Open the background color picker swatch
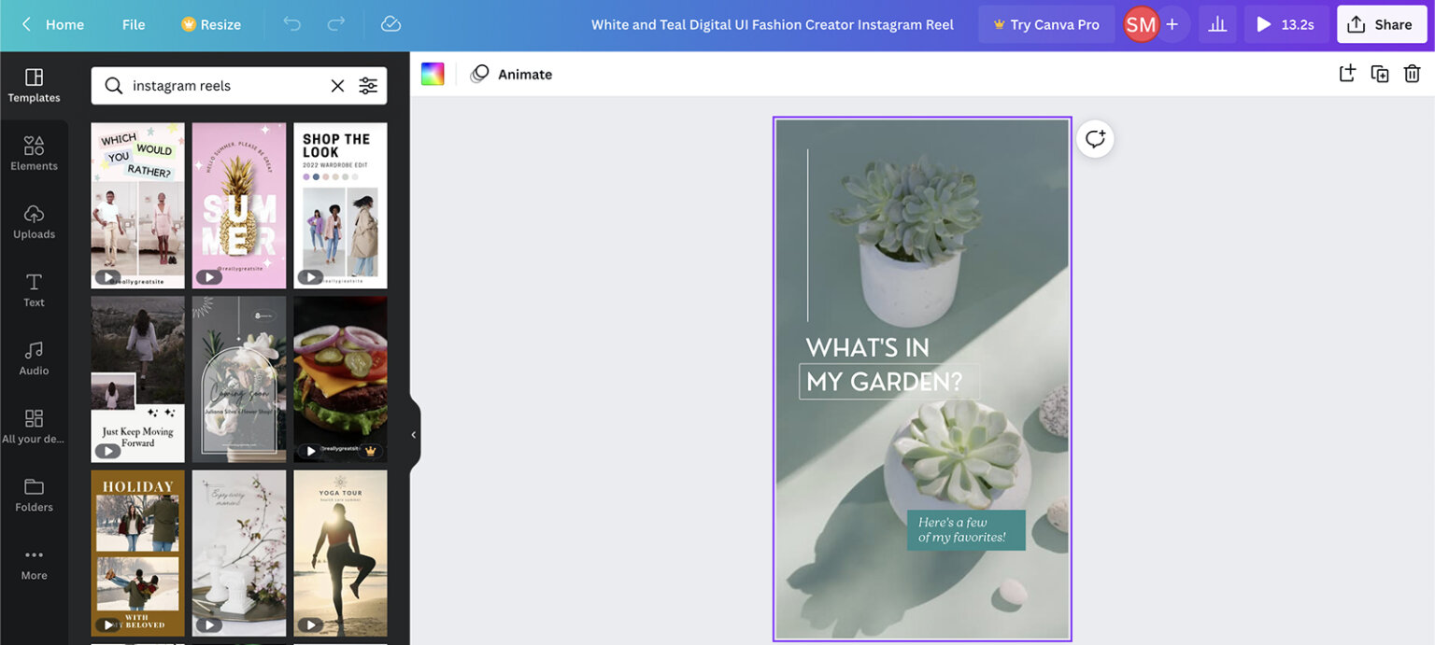1435x645 pixels. click(433, 73)
